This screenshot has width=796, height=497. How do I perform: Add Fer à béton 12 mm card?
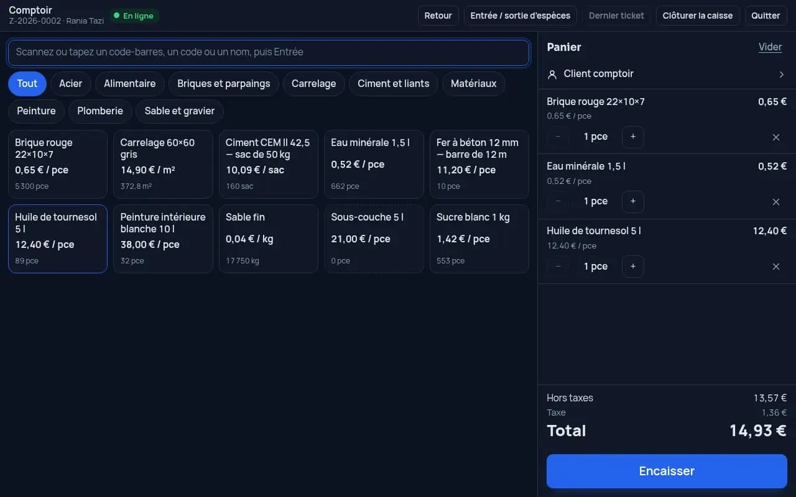coord(479,164)
